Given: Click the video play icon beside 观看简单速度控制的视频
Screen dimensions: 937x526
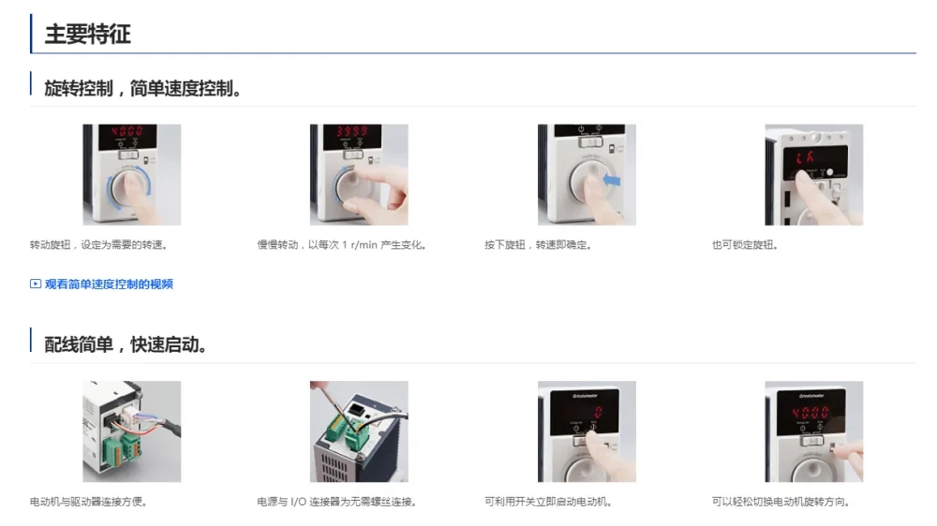Looking at the screenshot, I should click(x=36, y=285).
